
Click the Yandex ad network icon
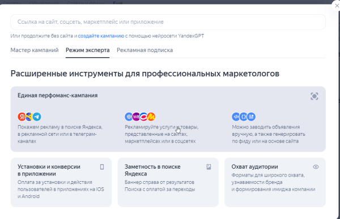pos(29,117)
